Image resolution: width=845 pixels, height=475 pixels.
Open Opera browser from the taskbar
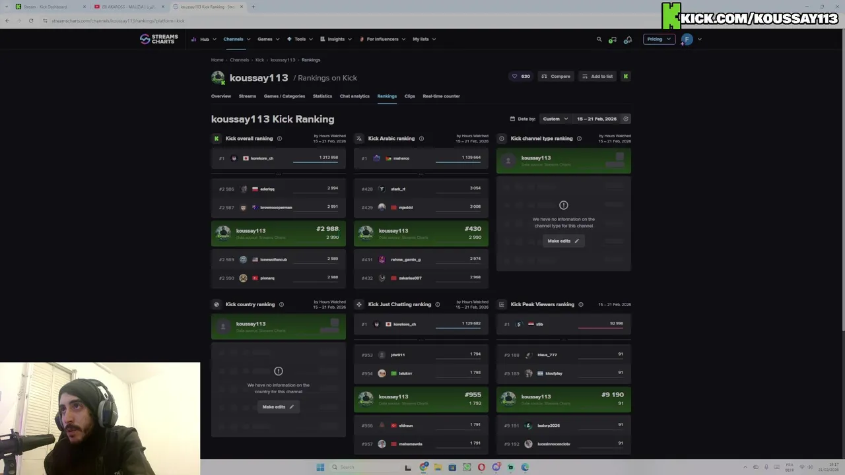(481, 467)
